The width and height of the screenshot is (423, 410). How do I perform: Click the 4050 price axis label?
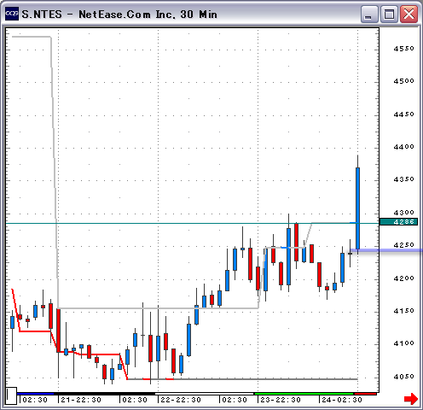click(x=403, y=377)
